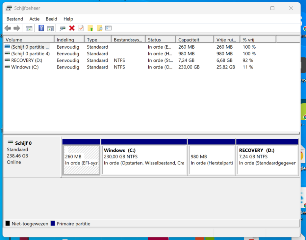Sort by the Volume column header
The height and width of the screenshot is (240, 306).
tap(29, 40)
